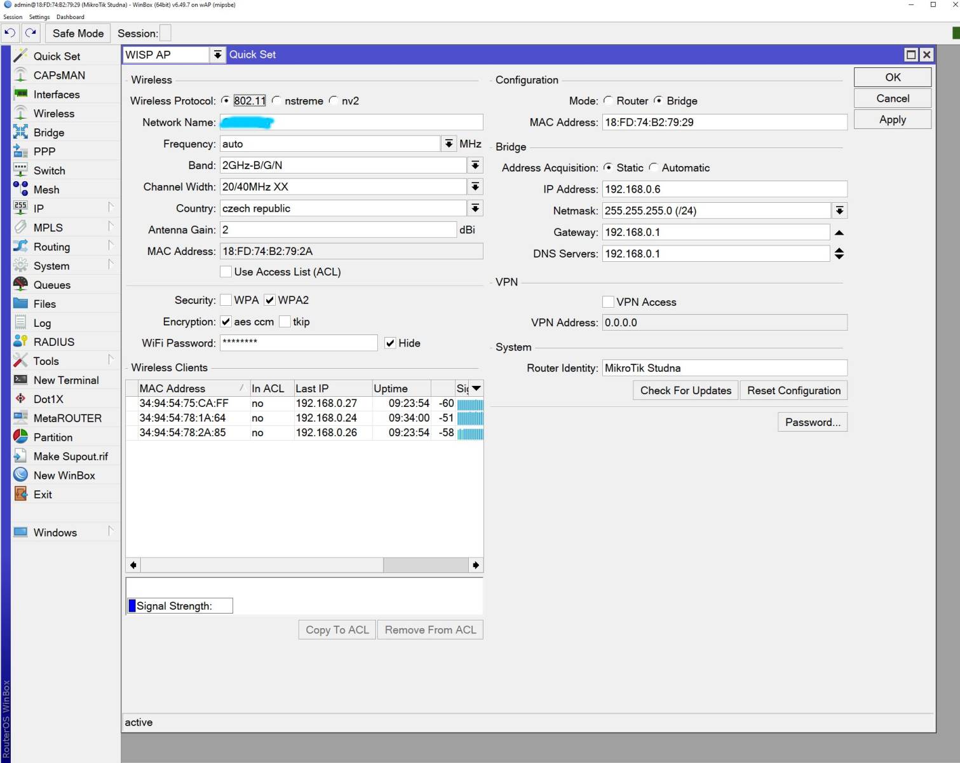Screen dimensions: 960x763
Task: Open Dashboard menu
Action: pos(71,17)
